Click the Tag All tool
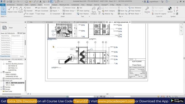Image resolution: width=185 pixels, height=104 pixels. [99, 11]
